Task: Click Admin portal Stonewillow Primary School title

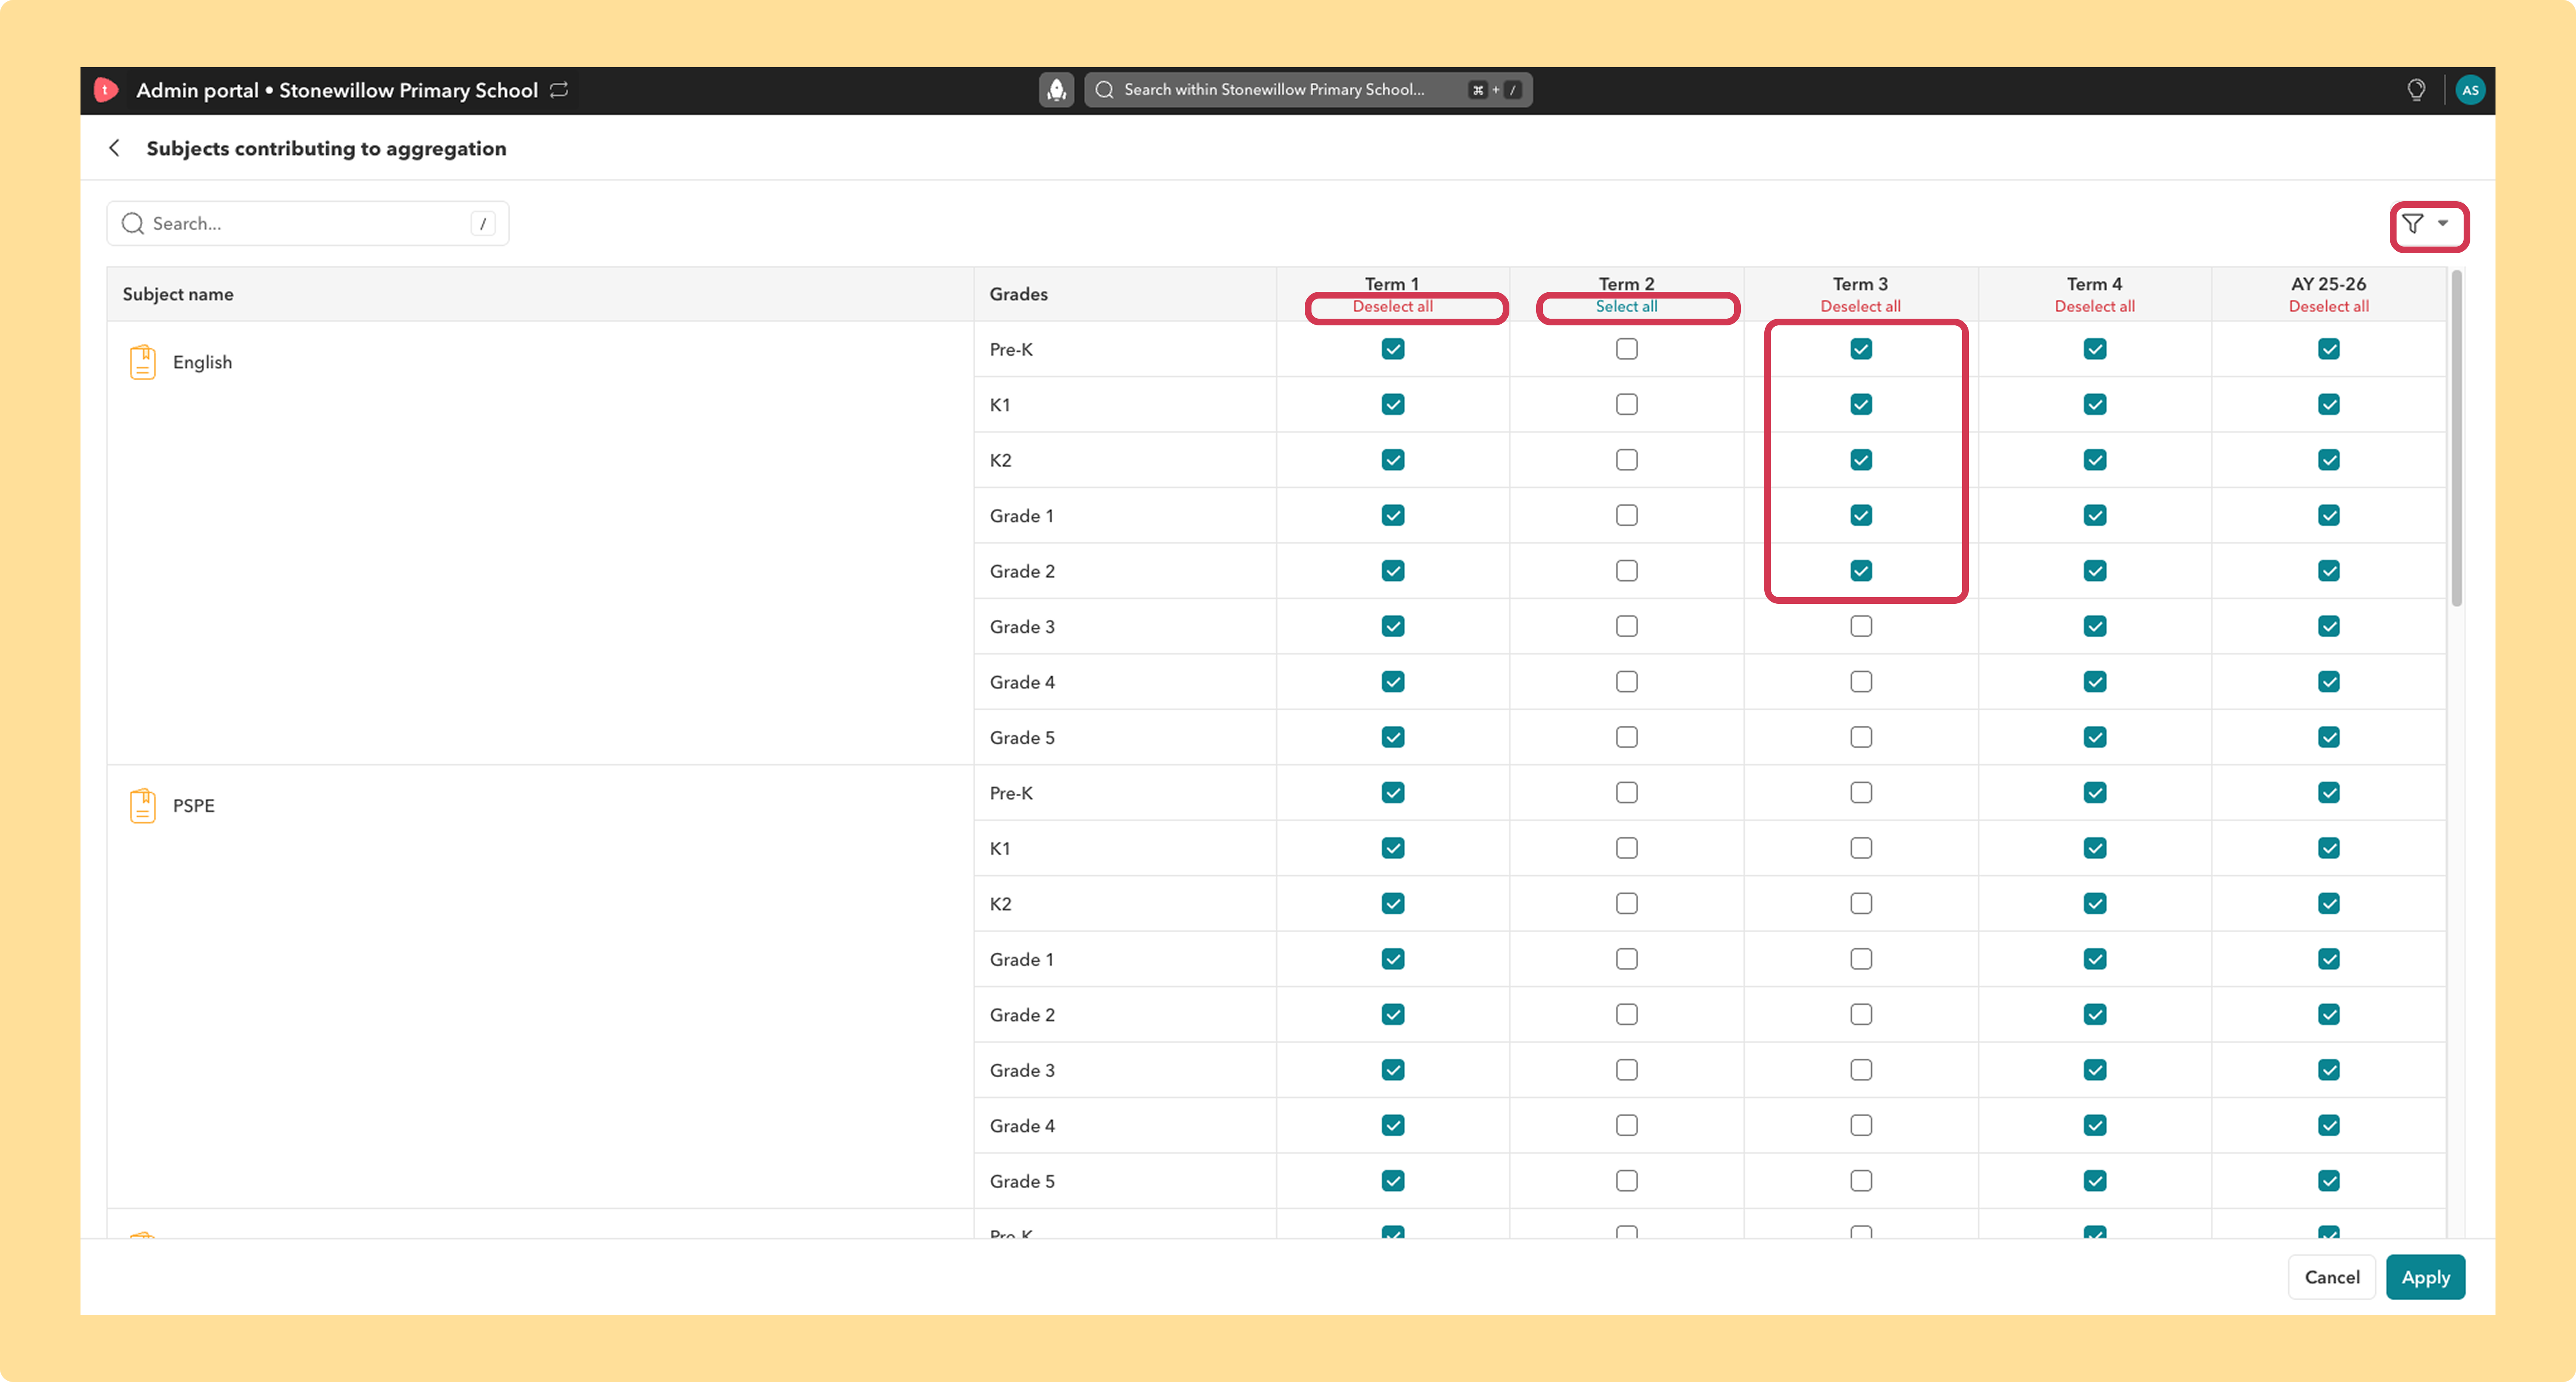Action: pos(337,90)
